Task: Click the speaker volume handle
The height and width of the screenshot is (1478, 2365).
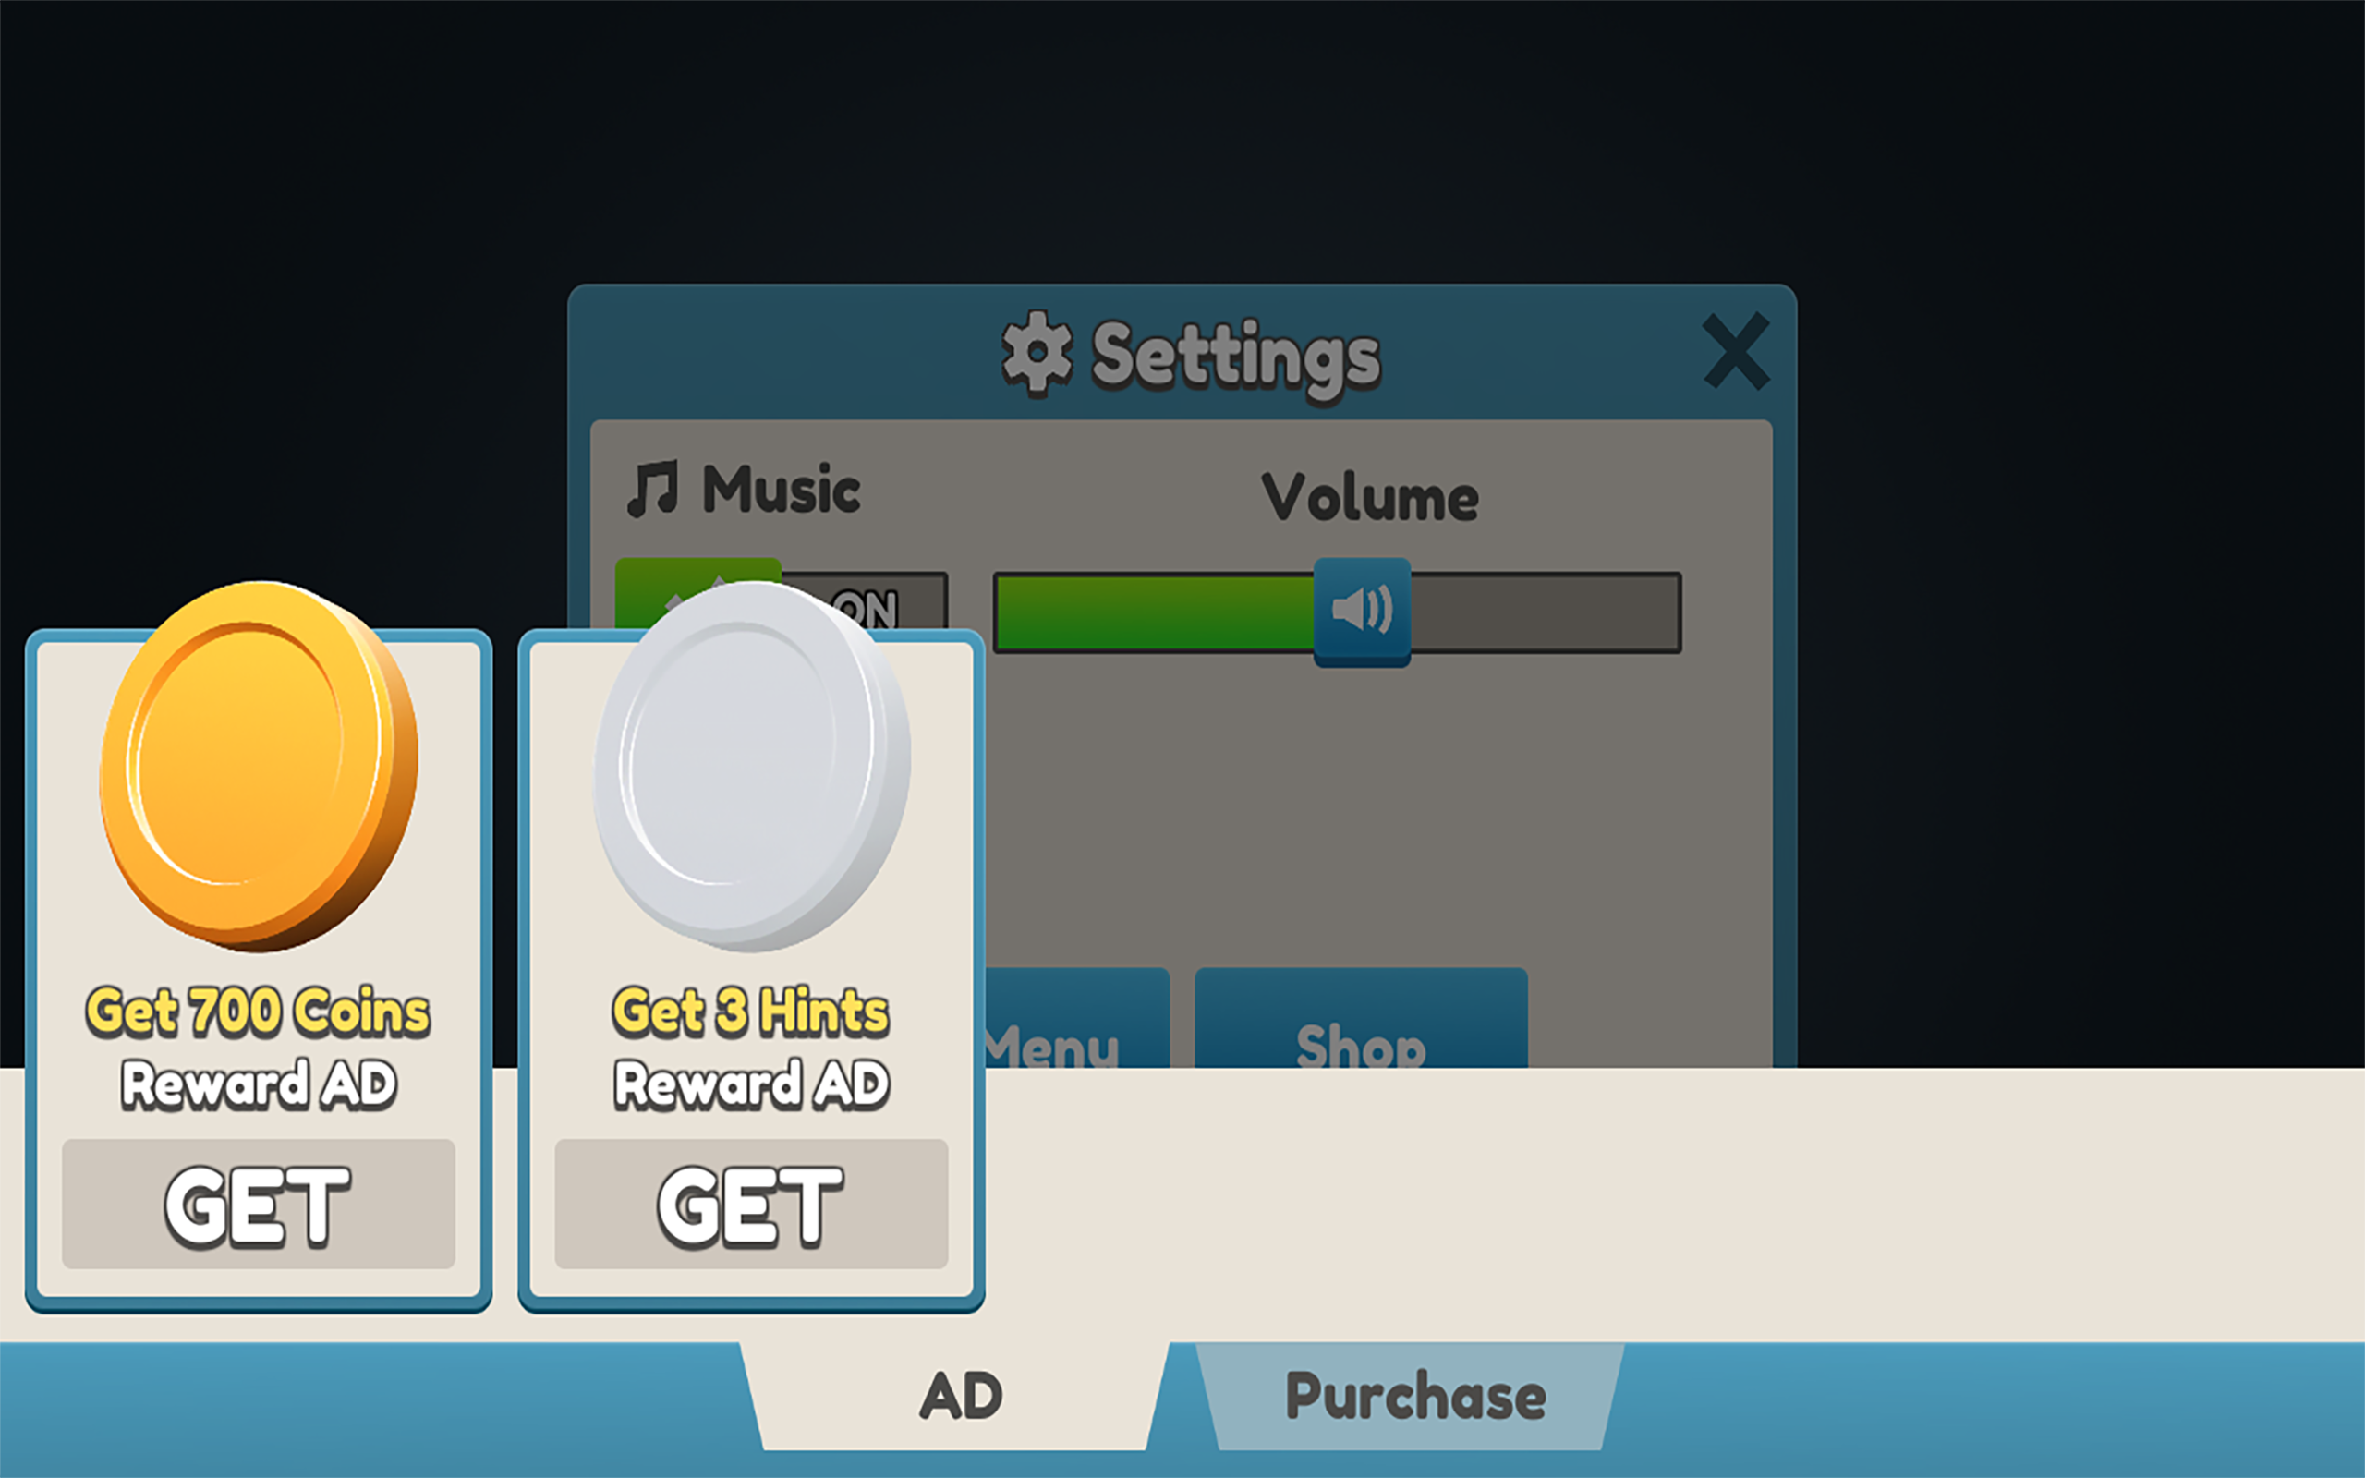Action: [x=1362, y=612]
